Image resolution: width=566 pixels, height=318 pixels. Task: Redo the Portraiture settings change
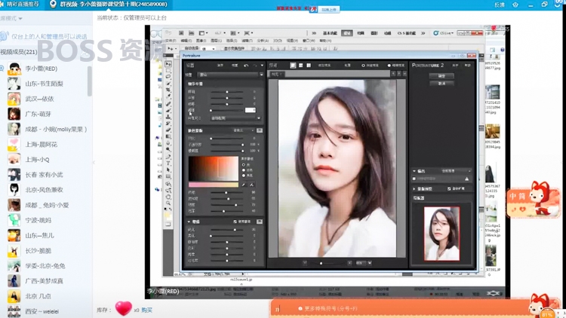point(255,66)
